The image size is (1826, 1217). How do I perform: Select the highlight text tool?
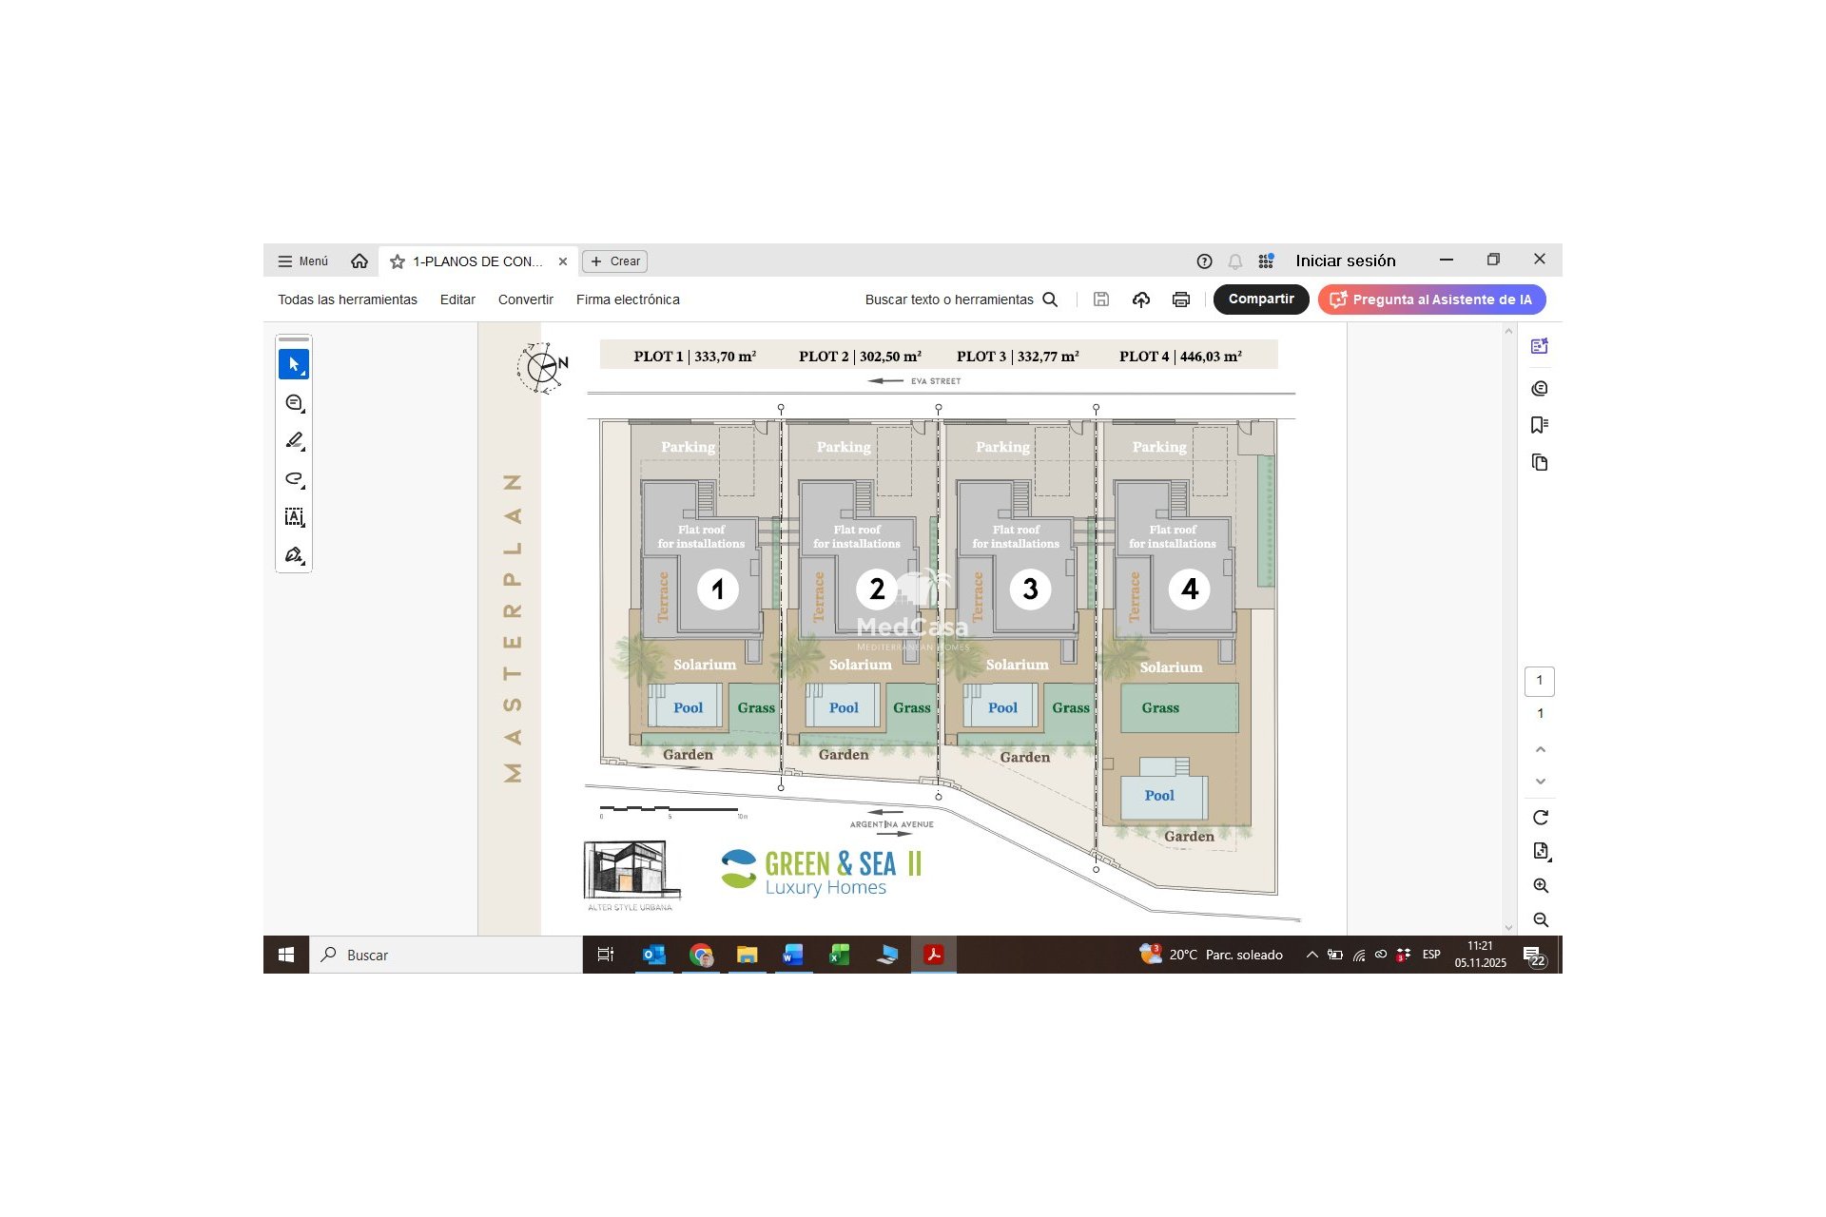[x=293, y=440]
